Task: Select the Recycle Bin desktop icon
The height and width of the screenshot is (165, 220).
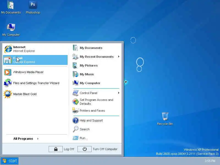Action: [165, 116]
